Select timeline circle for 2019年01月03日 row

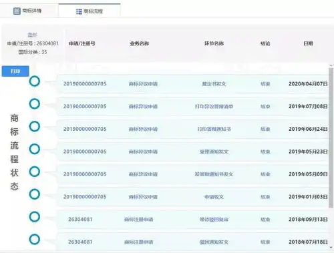(x=35, y=194)
